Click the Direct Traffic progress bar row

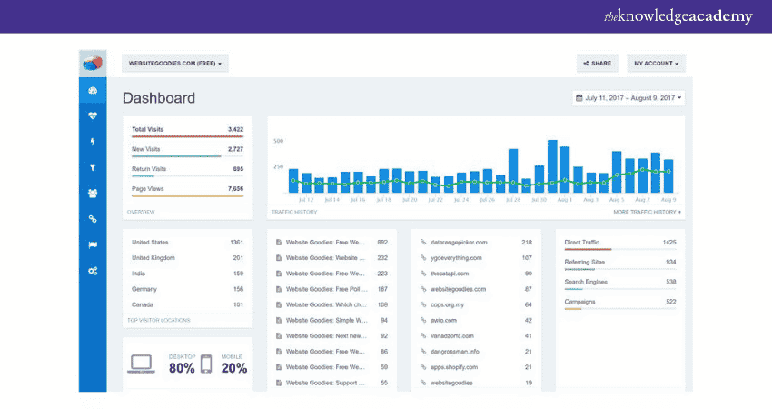pos(619,244)
